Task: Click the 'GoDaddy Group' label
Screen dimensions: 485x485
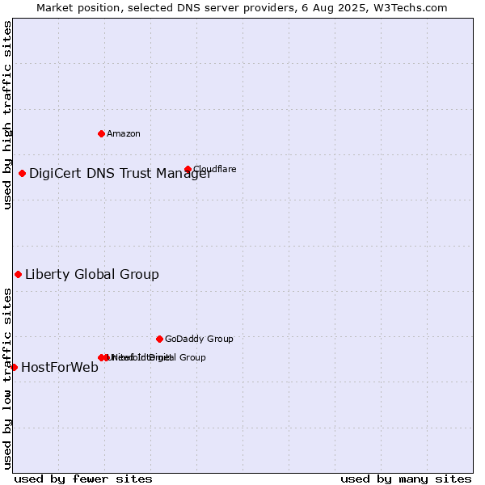Action: click(199, 339)
